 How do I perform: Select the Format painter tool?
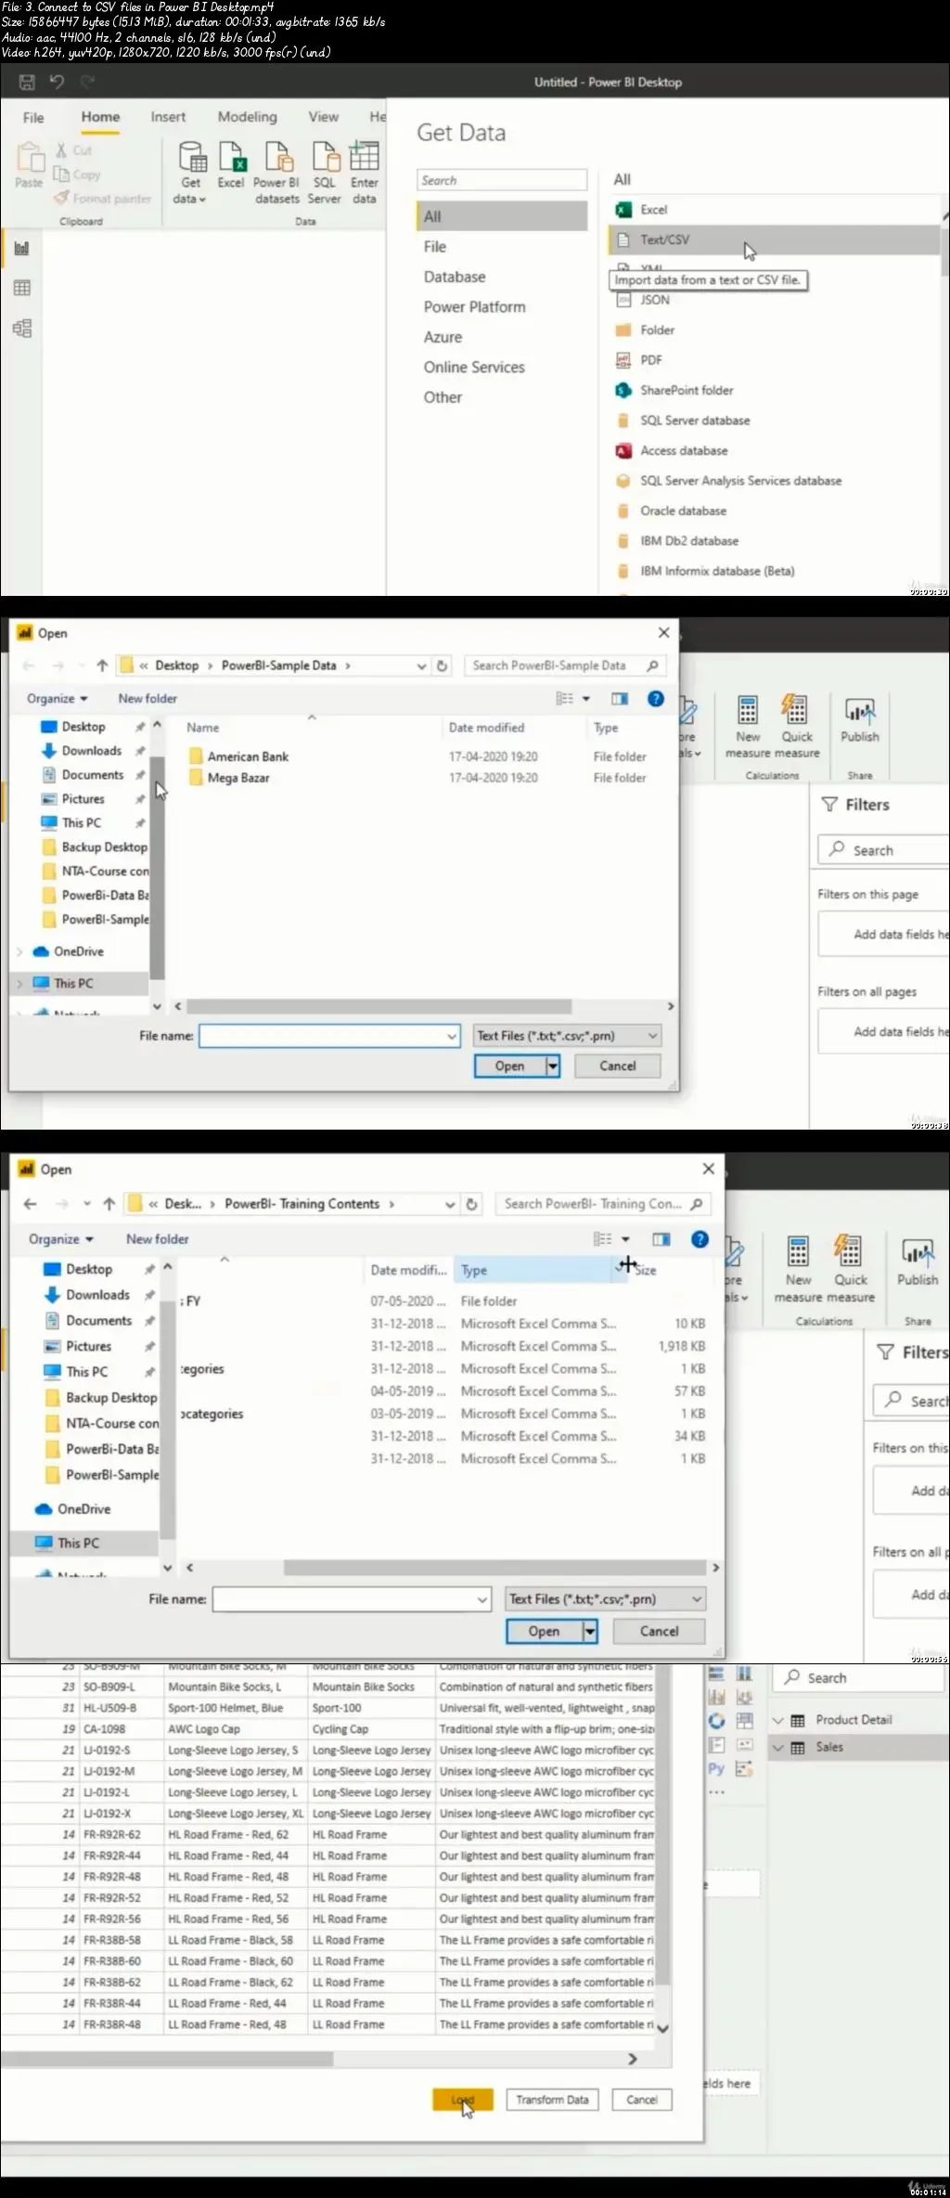(x=102, y=198)
